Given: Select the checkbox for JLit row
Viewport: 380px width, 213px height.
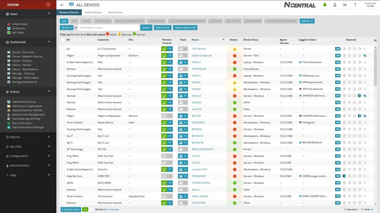Looking at the screenshot, I should [63, 49].
